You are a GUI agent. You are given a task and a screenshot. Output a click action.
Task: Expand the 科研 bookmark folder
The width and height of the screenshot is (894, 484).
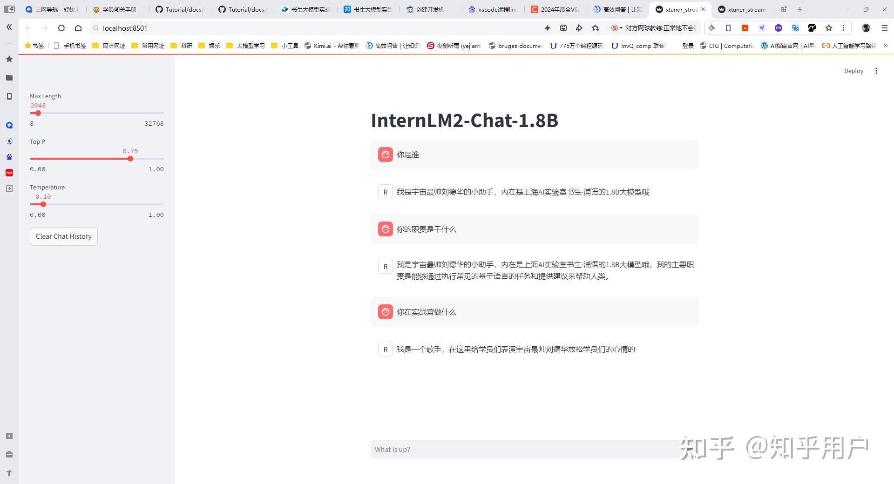coord(182,46)
